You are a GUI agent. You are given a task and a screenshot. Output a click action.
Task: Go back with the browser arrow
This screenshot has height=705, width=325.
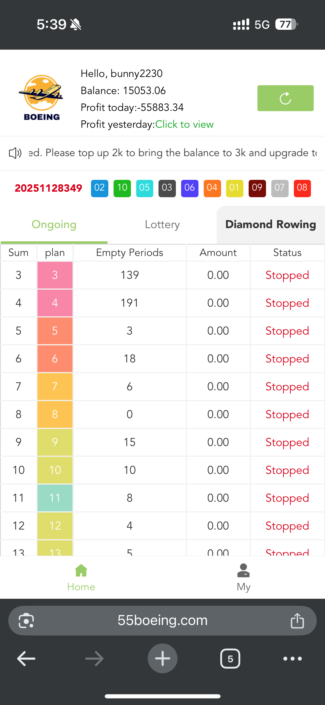point(26,659)
